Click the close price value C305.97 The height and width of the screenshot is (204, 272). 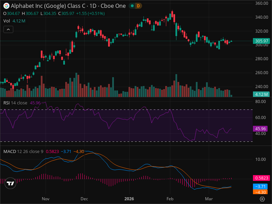coord(66,14)
